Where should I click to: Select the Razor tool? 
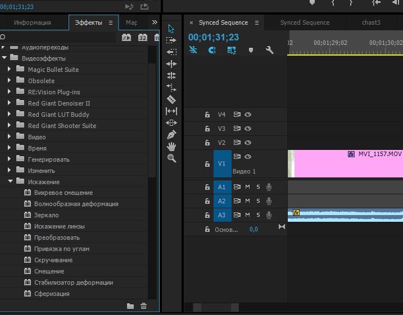(171, 99)
